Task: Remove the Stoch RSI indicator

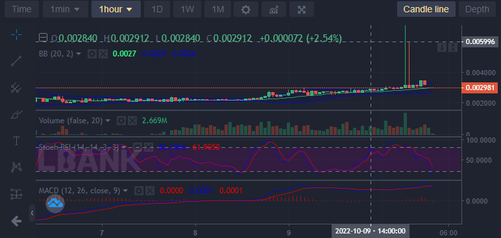Action: [149, 147]
